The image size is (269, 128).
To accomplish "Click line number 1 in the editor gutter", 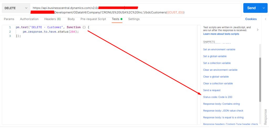I will [10, 27].
